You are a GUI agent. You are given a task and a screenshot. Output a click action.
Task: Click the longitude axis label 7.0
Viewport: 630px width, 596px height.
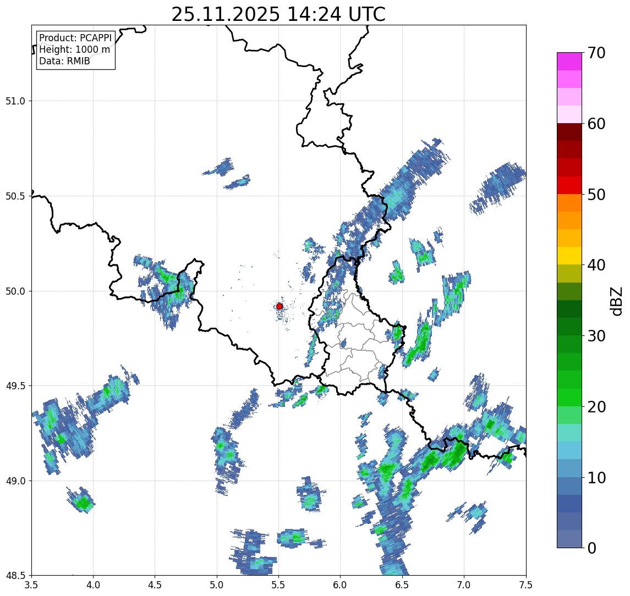coord(464,584)
